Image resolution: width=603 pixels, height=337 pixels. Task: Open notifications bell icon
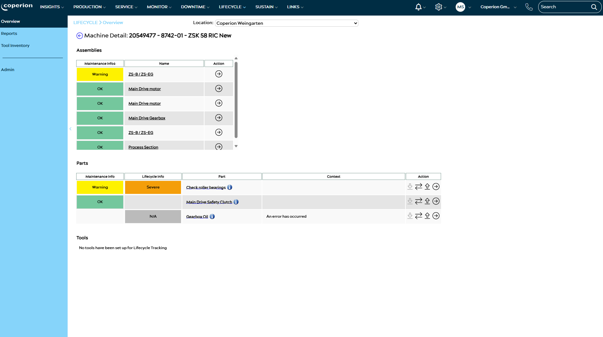click(419, 7)
